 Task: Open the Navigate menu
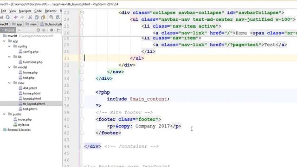[25, 11]
